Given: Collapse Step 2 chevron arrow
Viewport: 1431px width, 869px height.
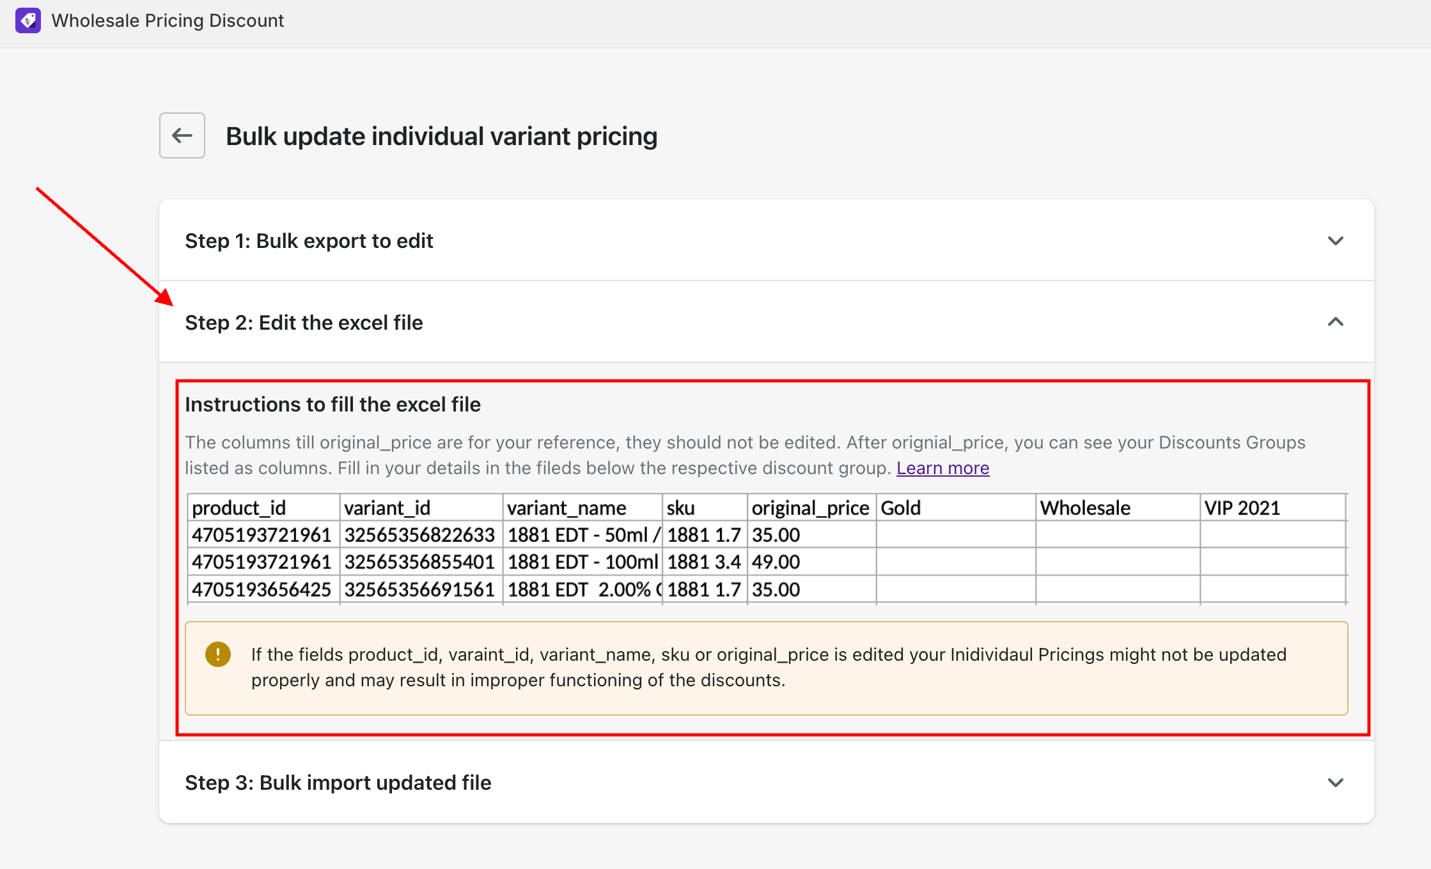Looking at the screenshot, I should coord(1335,322).
